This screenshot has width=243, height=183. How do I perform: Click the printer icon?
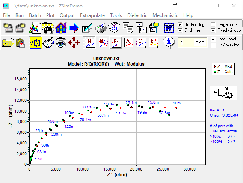point(101,28)
